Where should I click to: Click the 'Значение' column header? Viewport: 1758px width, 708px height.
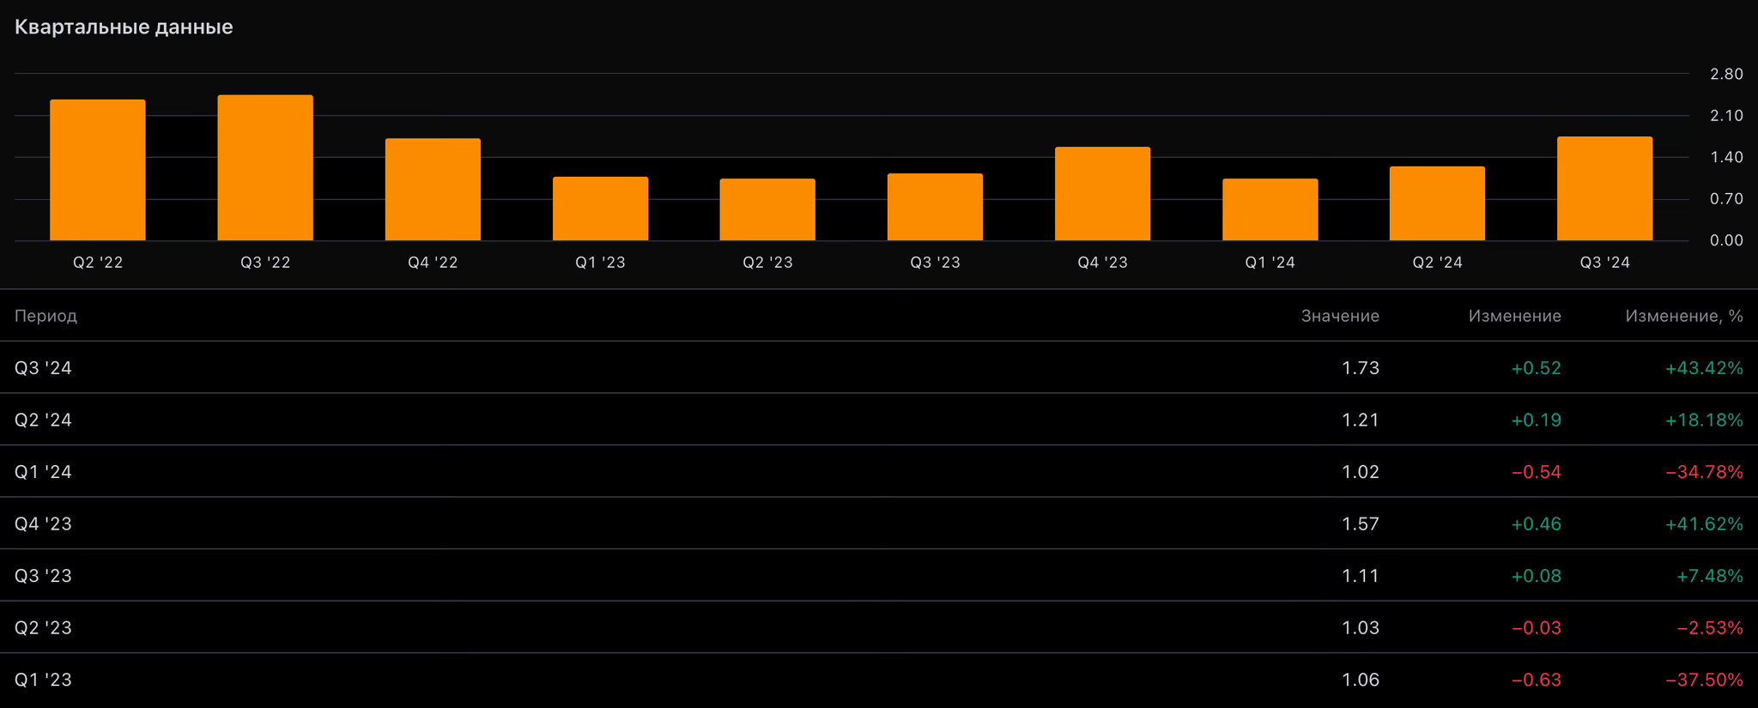[x=1340, y=316]
